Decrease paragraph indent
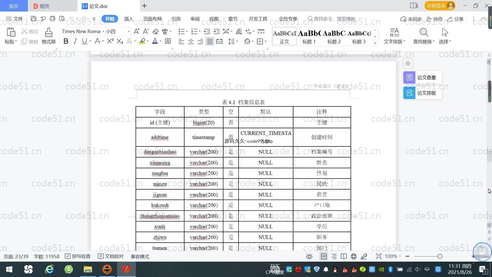Viewport: 492px width, 277px height. [207, 31]
